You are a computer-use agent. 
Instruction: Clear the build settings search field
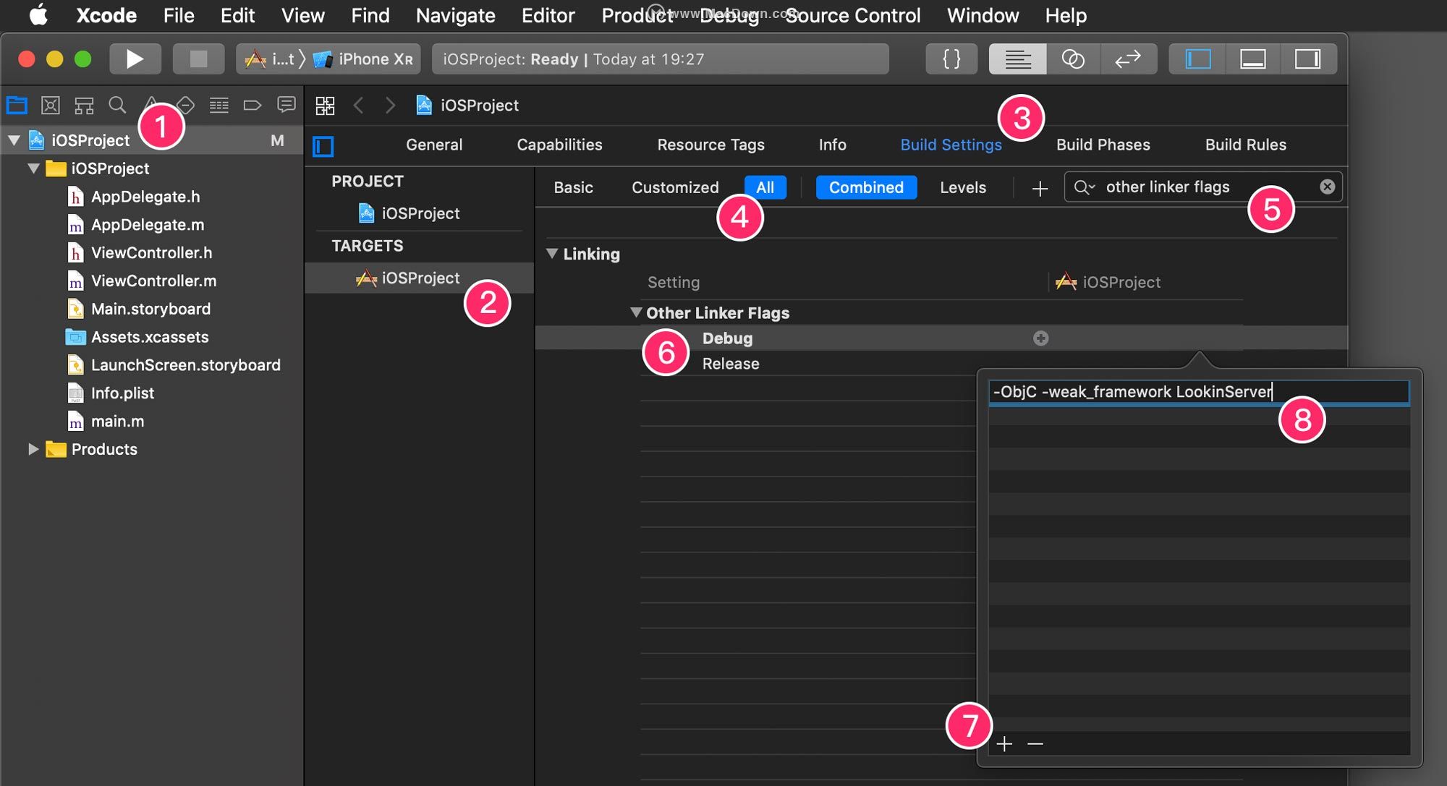pos(1327,187)
